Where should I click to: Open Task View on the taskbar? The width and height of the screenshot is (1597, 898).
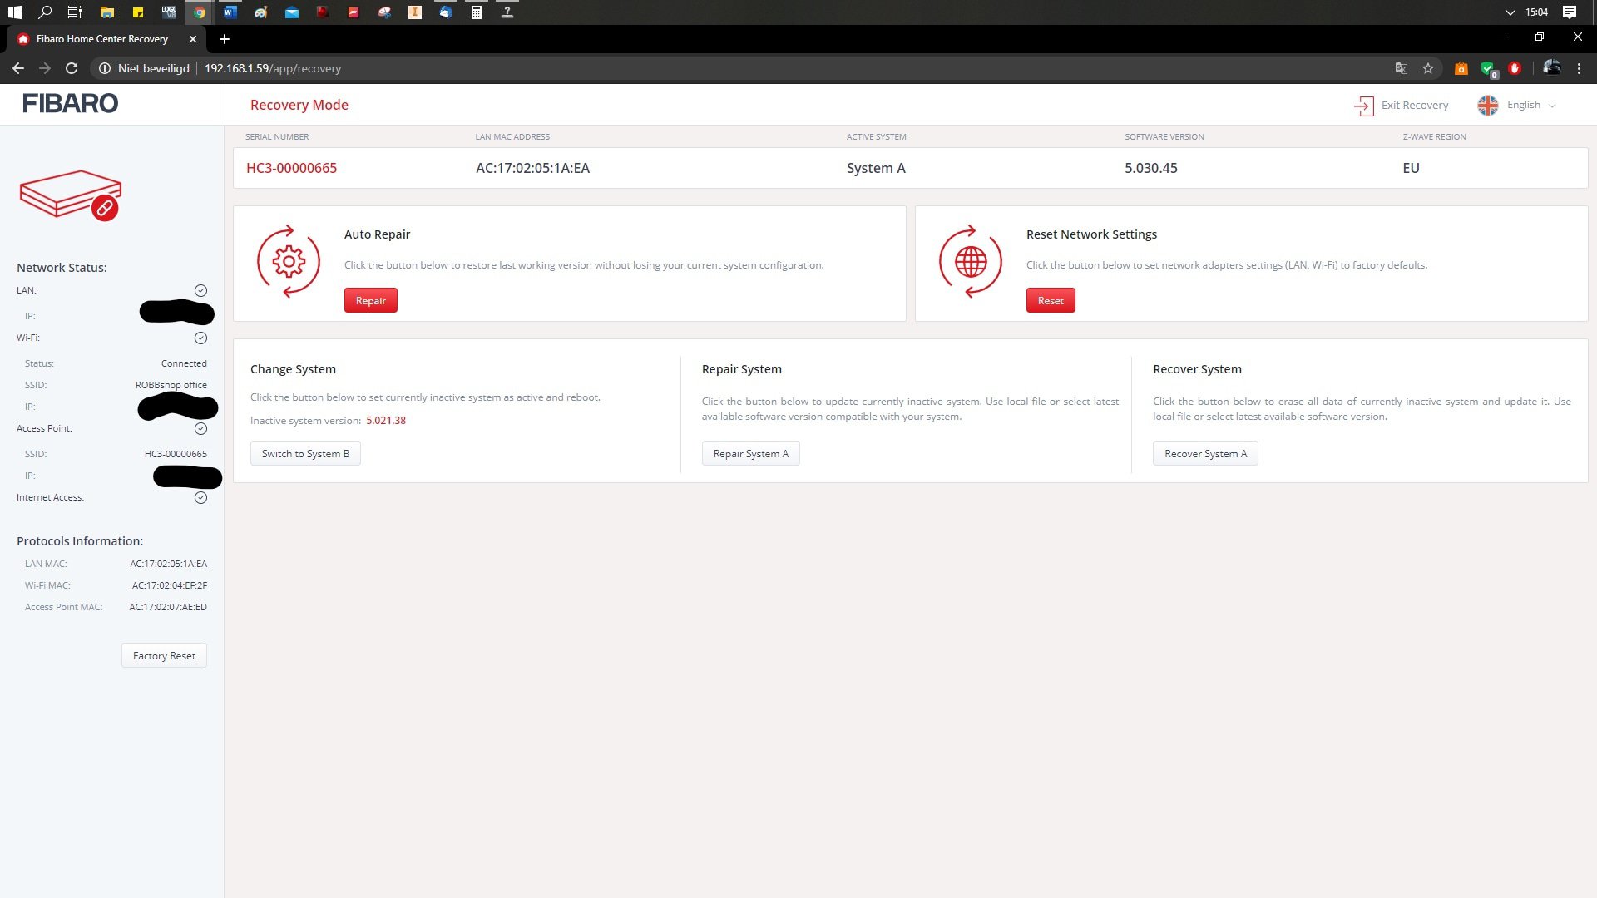click(x=75, y=12)
